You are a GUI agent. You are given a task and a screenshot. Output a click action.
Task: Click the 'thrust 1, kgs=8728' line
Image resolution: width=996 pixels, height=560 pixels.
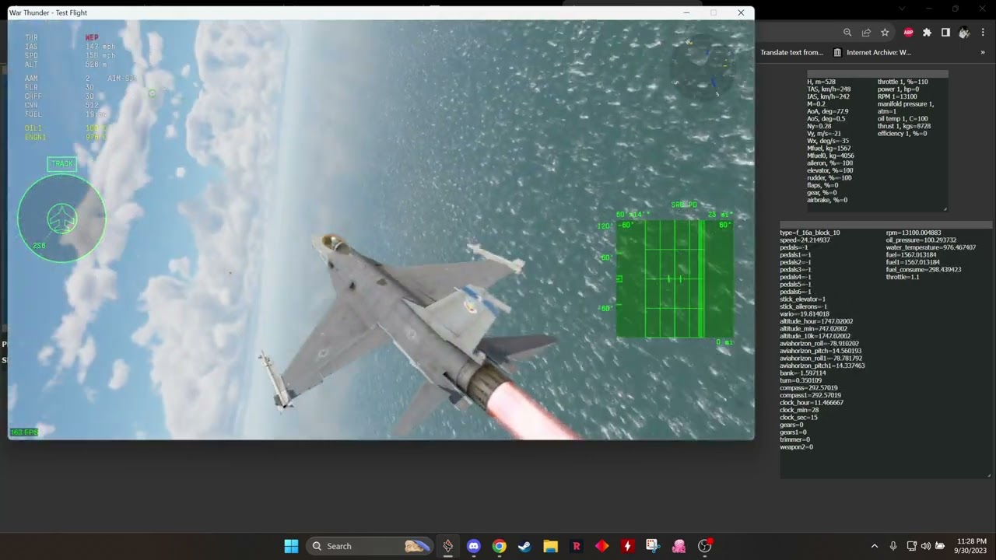(904, 126)
